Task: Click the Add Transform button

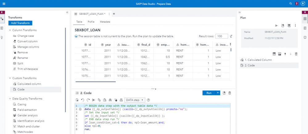Action: coord(20,23)
